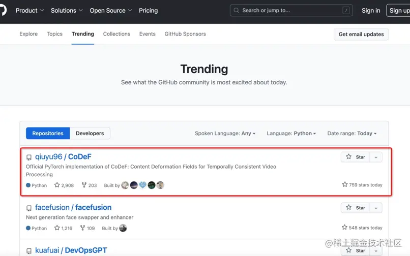Open the qiuyu96 / CoDeF repository

[x=63, y=157]
